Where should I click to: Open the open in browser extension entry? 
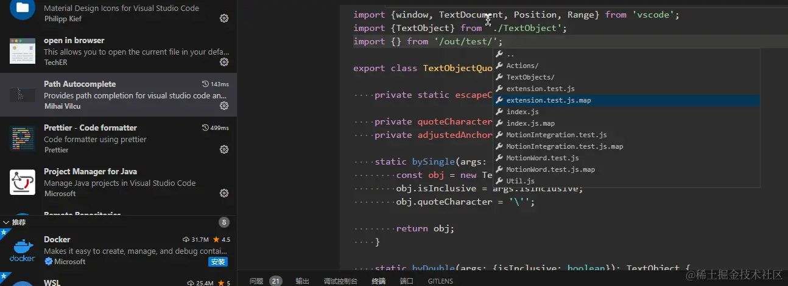[x=118, y=51]
